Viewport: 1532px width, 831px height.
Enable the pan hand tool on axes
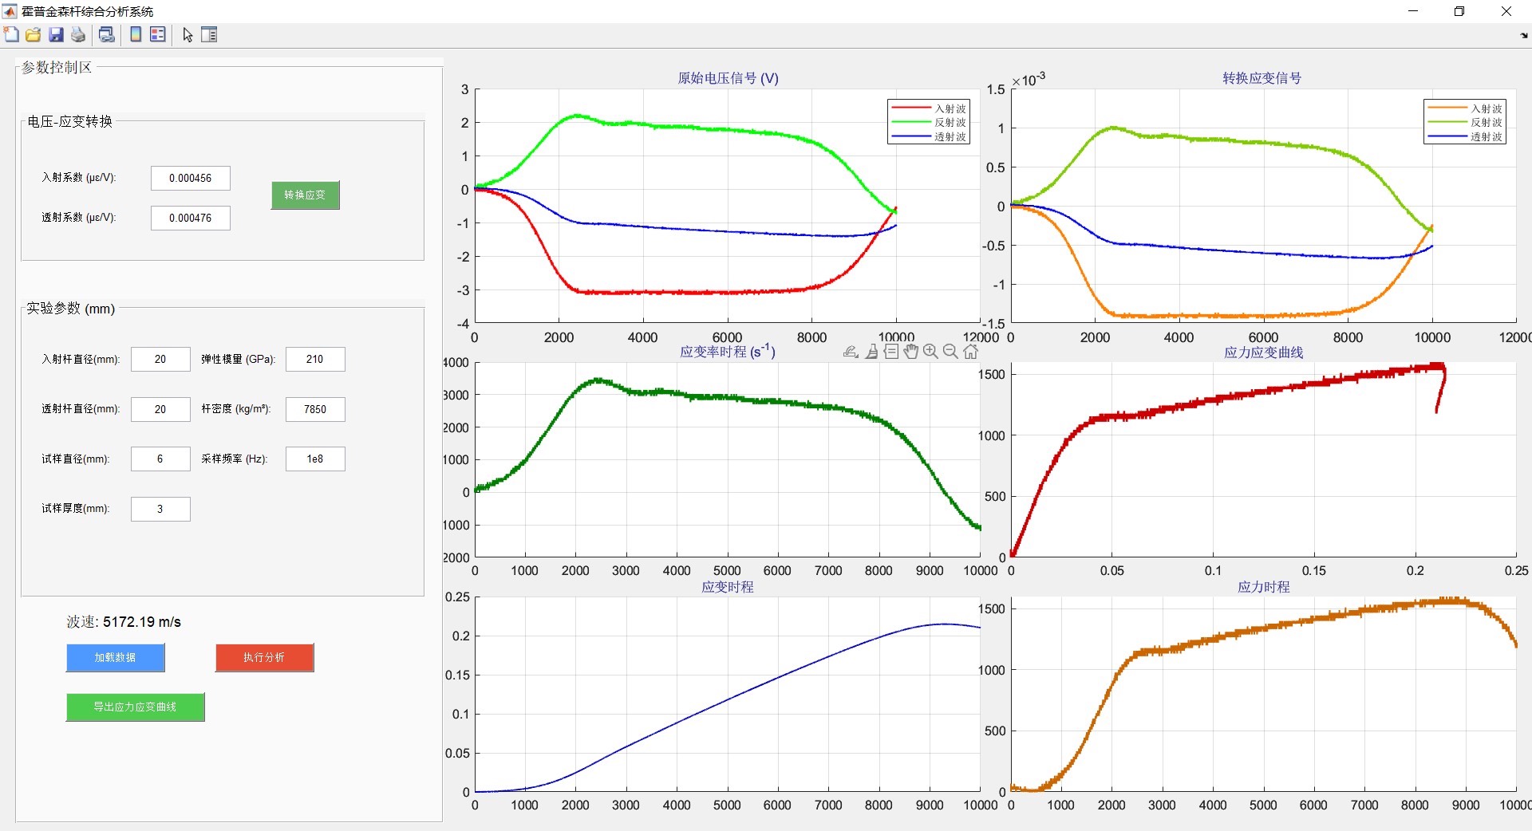(910, 352)
